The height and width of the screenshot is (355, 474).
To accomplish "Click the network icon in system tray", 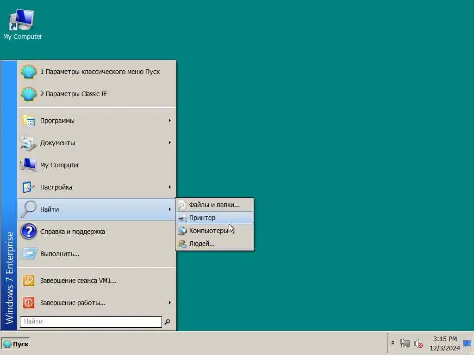I will coord(405,343).
